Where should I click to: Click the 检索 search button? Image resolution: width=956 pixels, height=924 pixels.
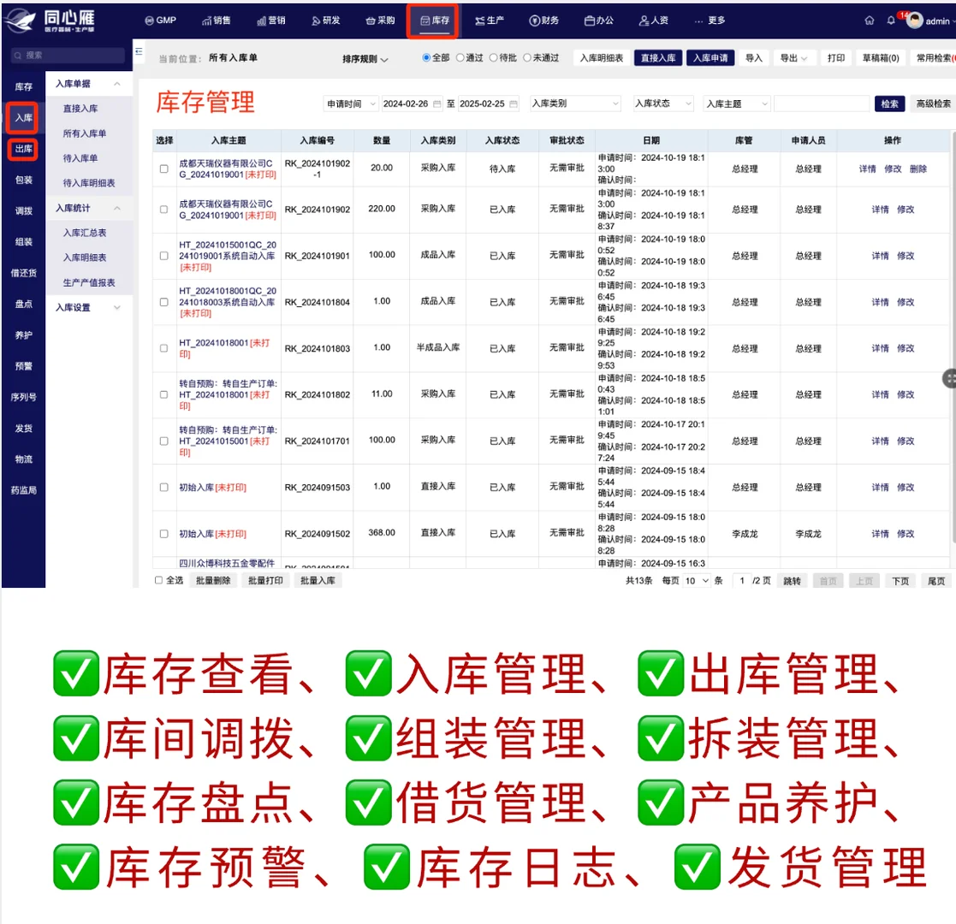(889, 104)
